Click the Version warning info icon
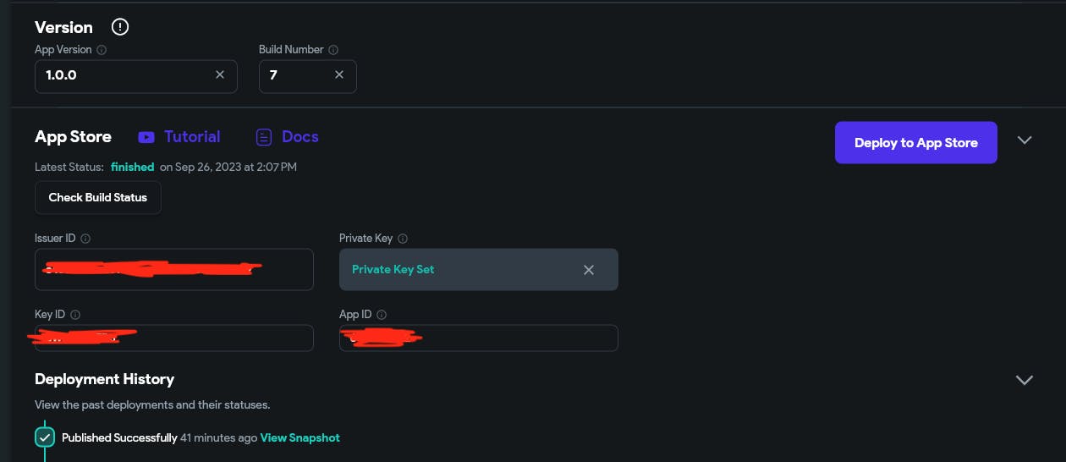The image size is (1066, 462). (120, 27)
